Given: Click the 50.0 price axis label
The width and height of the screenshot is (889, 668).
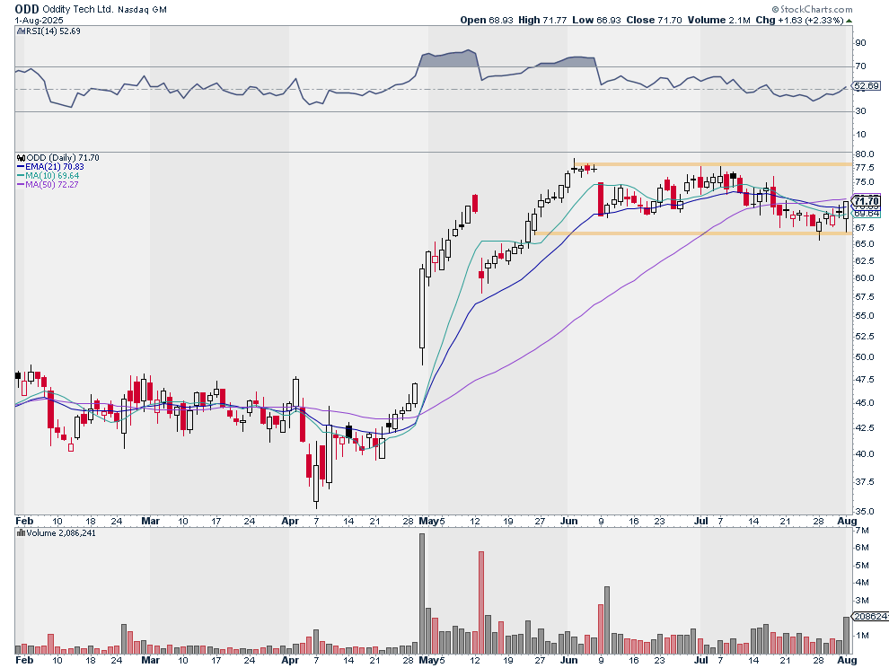Looking at the screenshot, I should click(x=865, y=357).
